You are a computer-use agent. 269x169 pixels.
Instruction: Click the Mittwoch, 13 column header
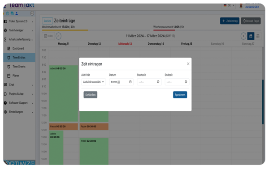pyautogui.click(x=125, y=44)
